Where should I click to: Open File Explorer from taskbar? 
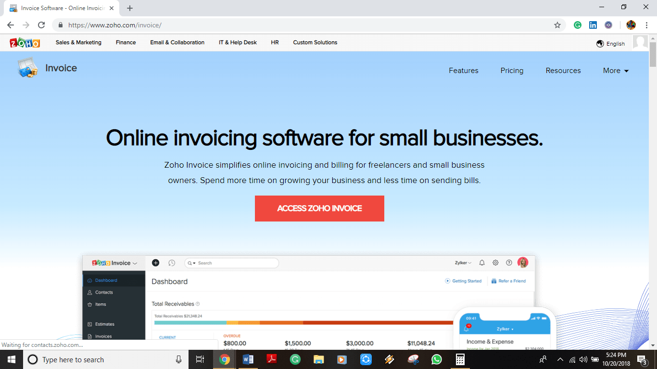[318, 359]
